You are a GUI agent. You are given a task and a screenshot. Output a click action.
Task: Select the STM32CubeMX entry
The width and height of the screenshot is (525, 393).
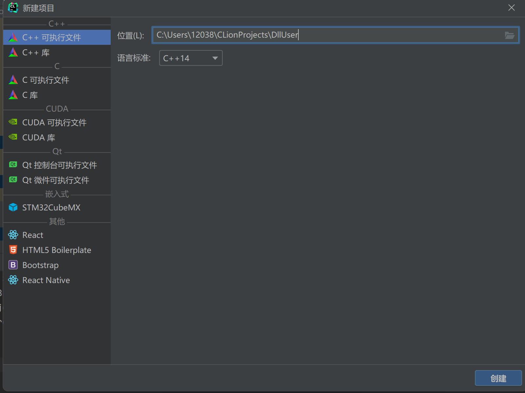57,207
